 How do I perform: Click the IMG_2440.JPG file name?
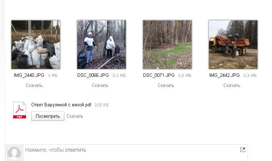coord(29,75)
